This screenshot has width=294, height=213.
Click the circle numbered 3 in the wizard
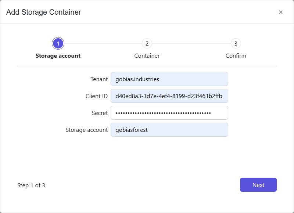click(x=236, y=43)
